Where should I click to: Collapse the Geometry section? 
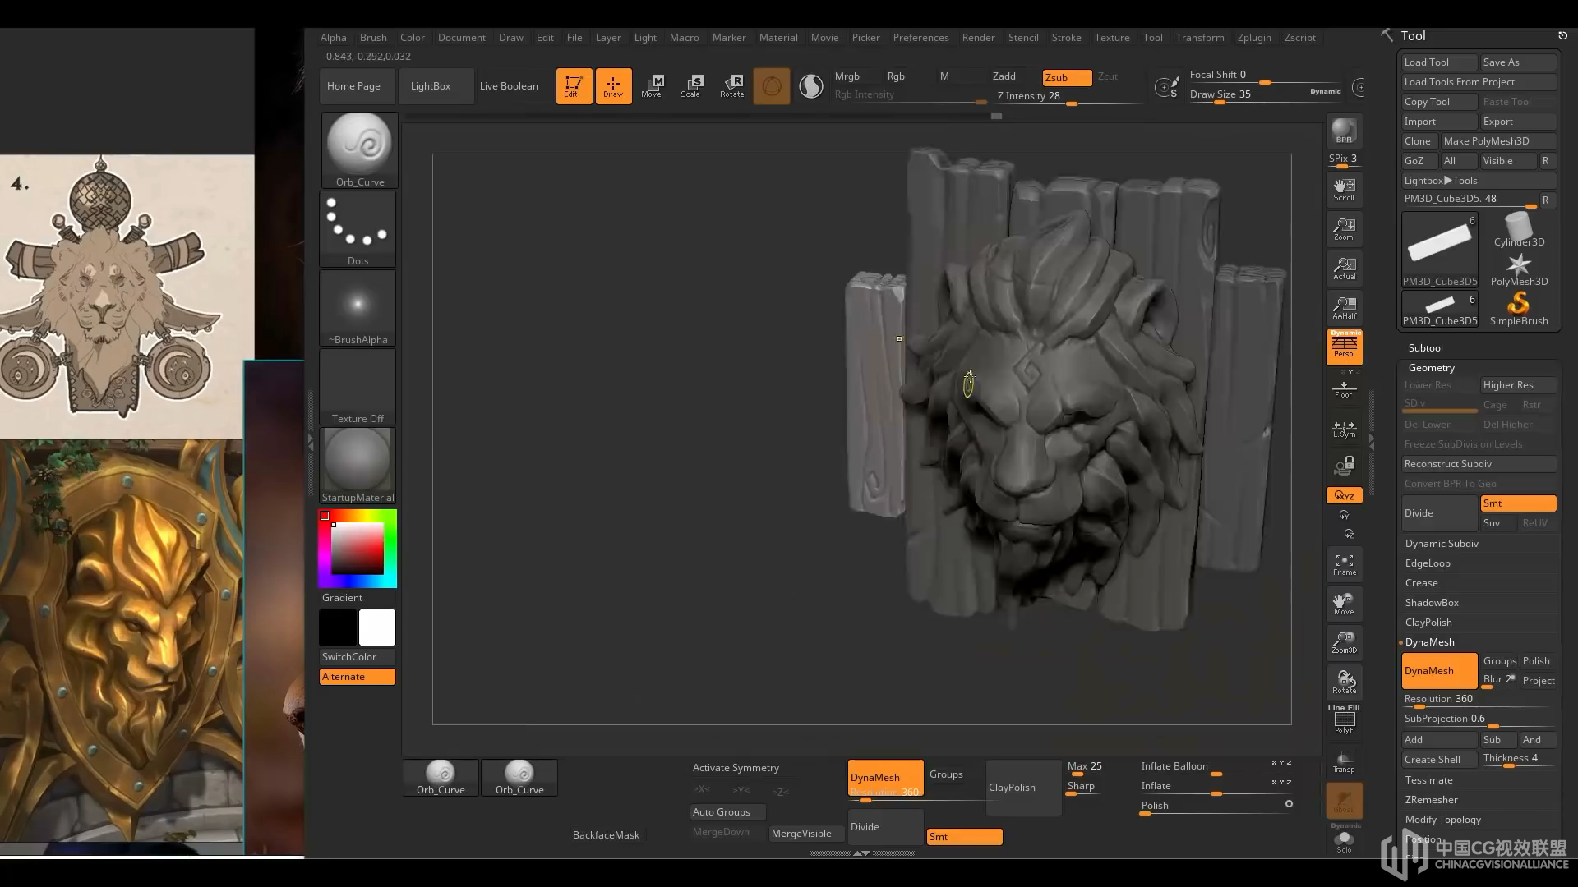(x=1431, y=368)
